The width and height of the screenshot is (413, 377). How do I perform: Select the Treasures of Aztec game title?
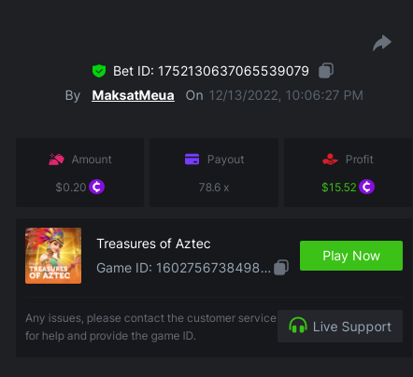tap(153, 244)
